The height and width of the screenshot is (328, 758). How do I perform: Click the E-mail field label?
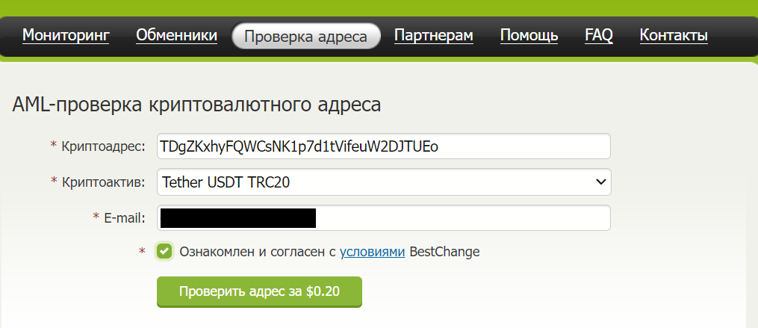[124, 218]
